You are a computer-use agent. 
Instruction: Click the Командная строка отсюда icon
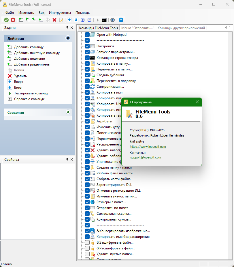[93, 58]
